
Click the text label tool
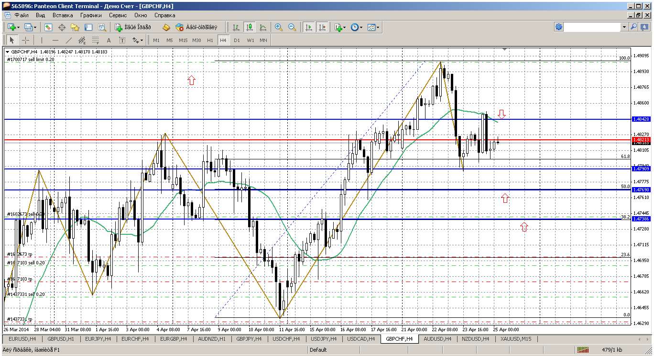(x=109, y=40)
